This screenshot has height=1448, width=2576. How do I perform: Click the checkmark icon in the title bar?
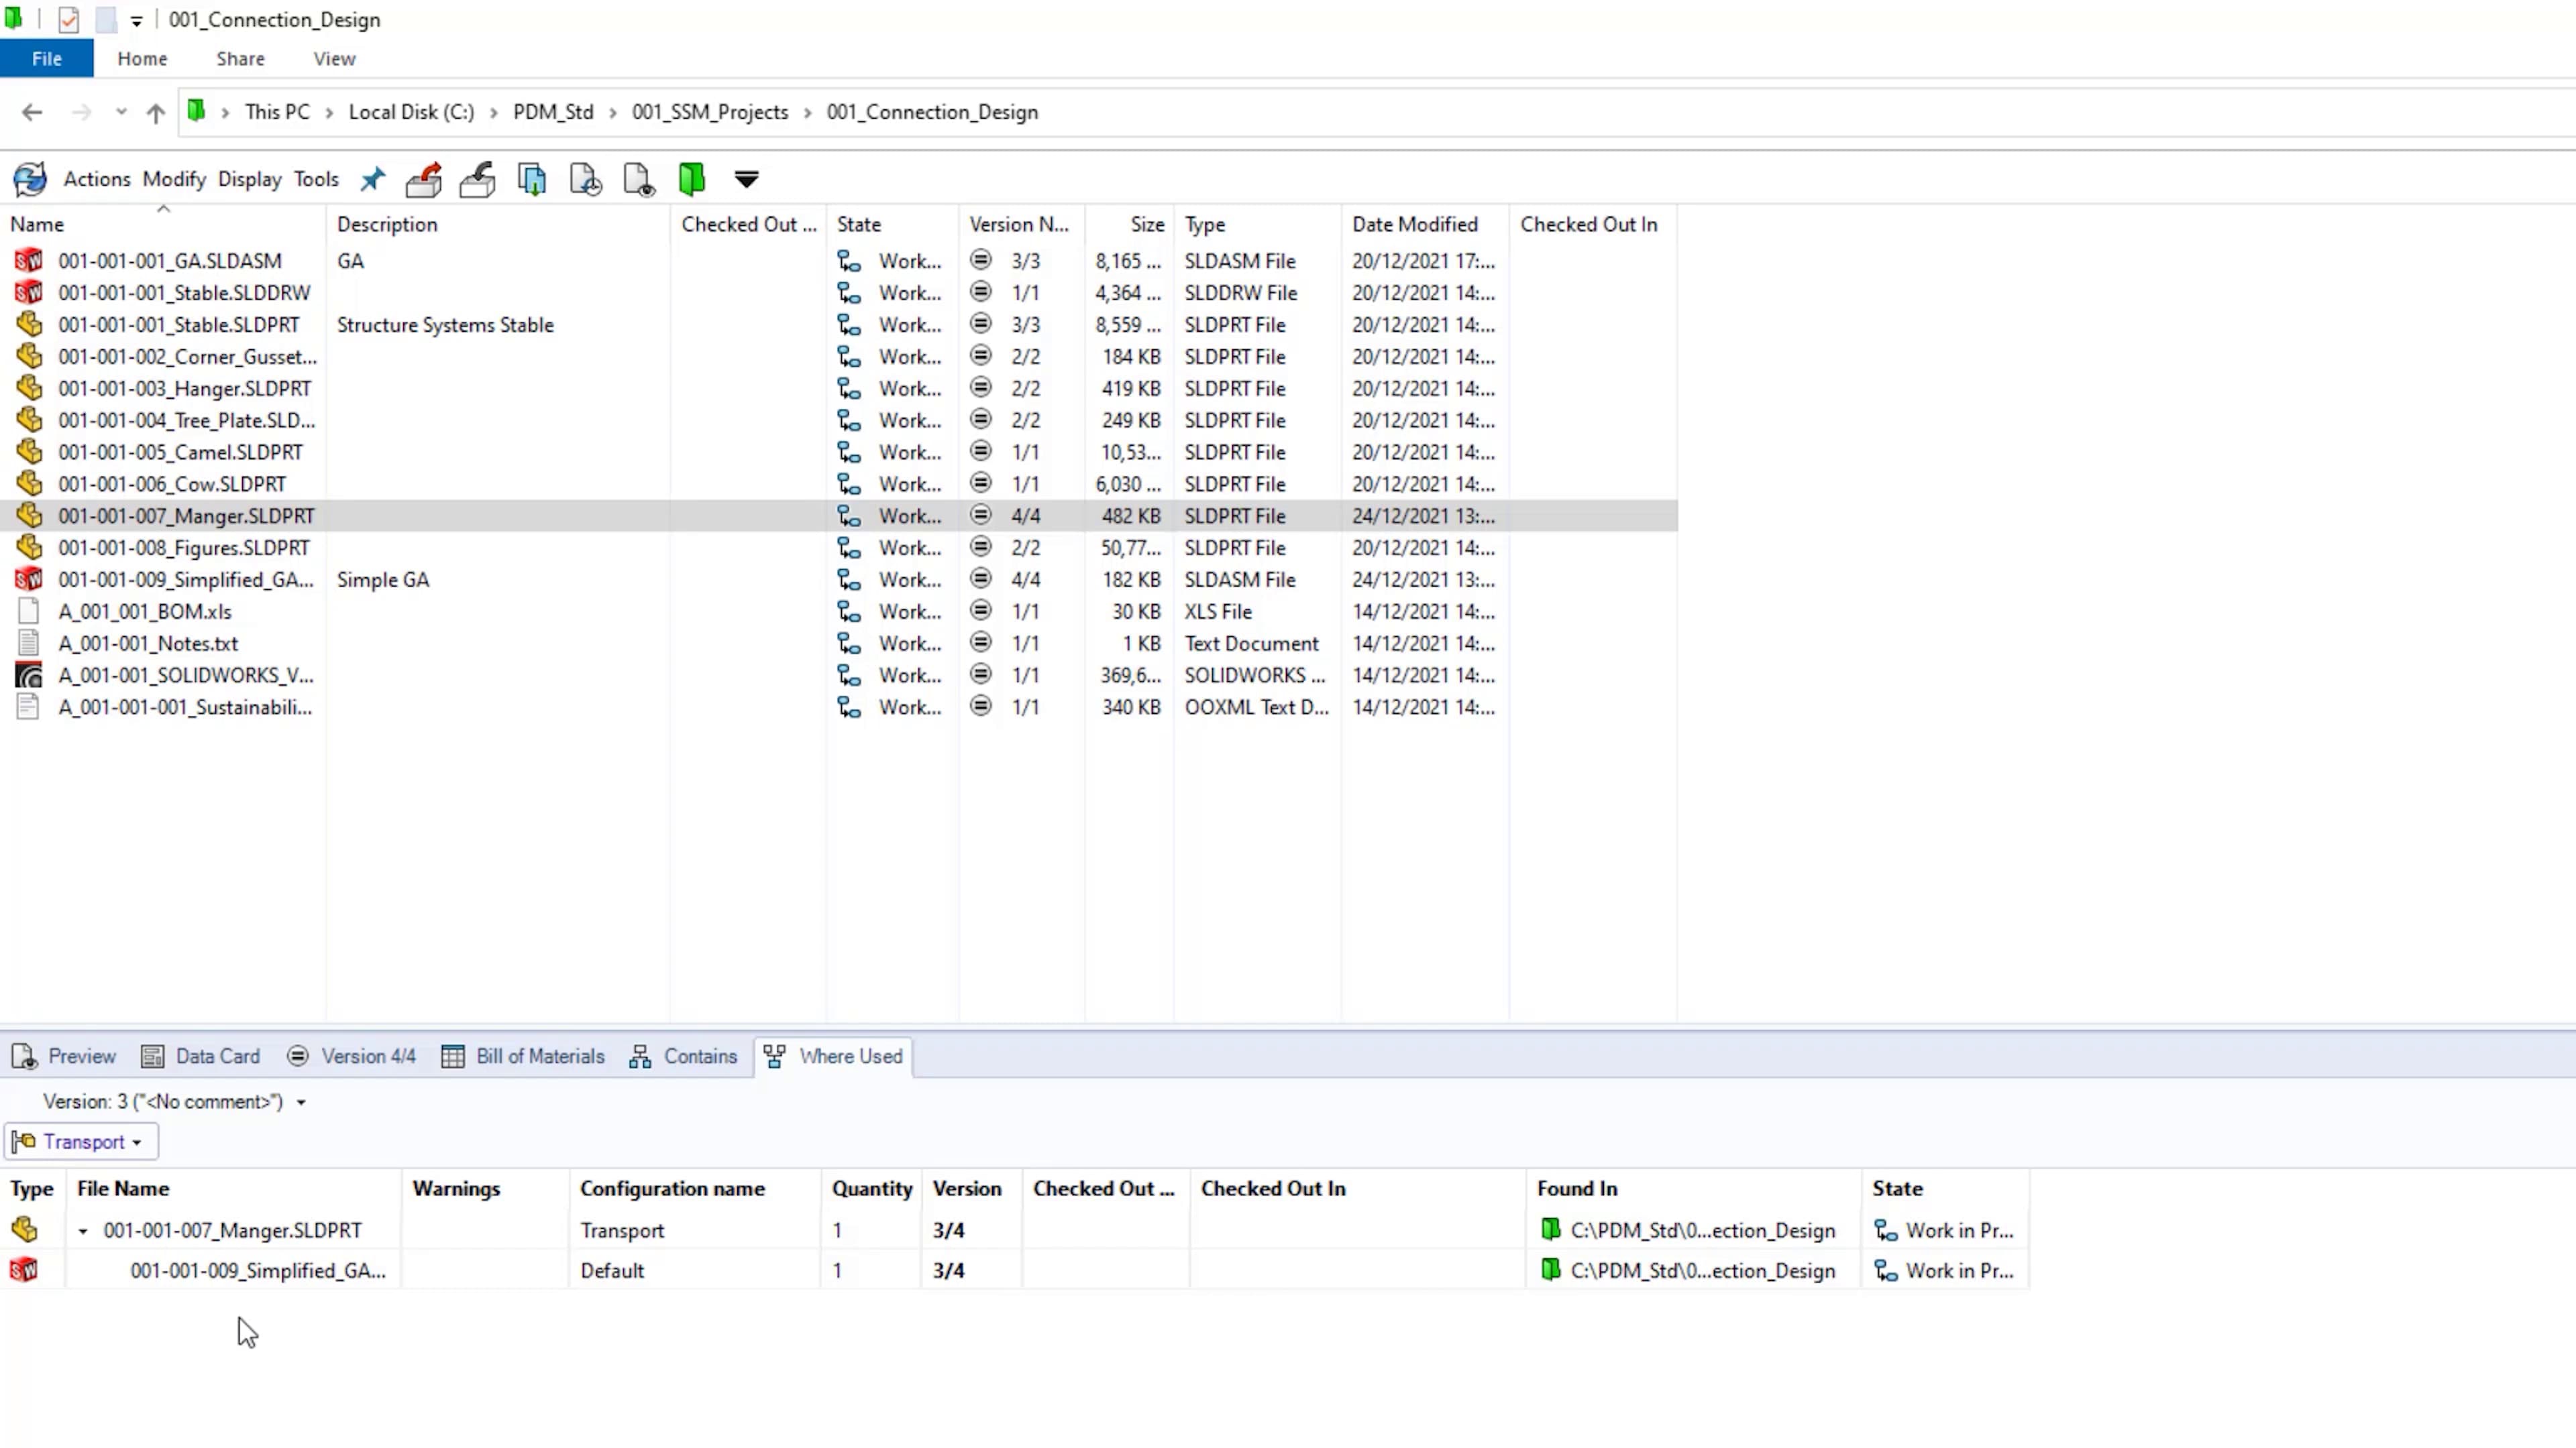[68, 19]
